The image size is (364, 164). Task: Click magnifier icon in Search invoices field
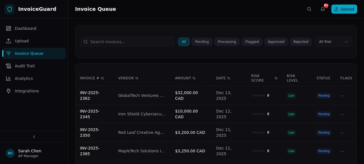click(86, 42)
